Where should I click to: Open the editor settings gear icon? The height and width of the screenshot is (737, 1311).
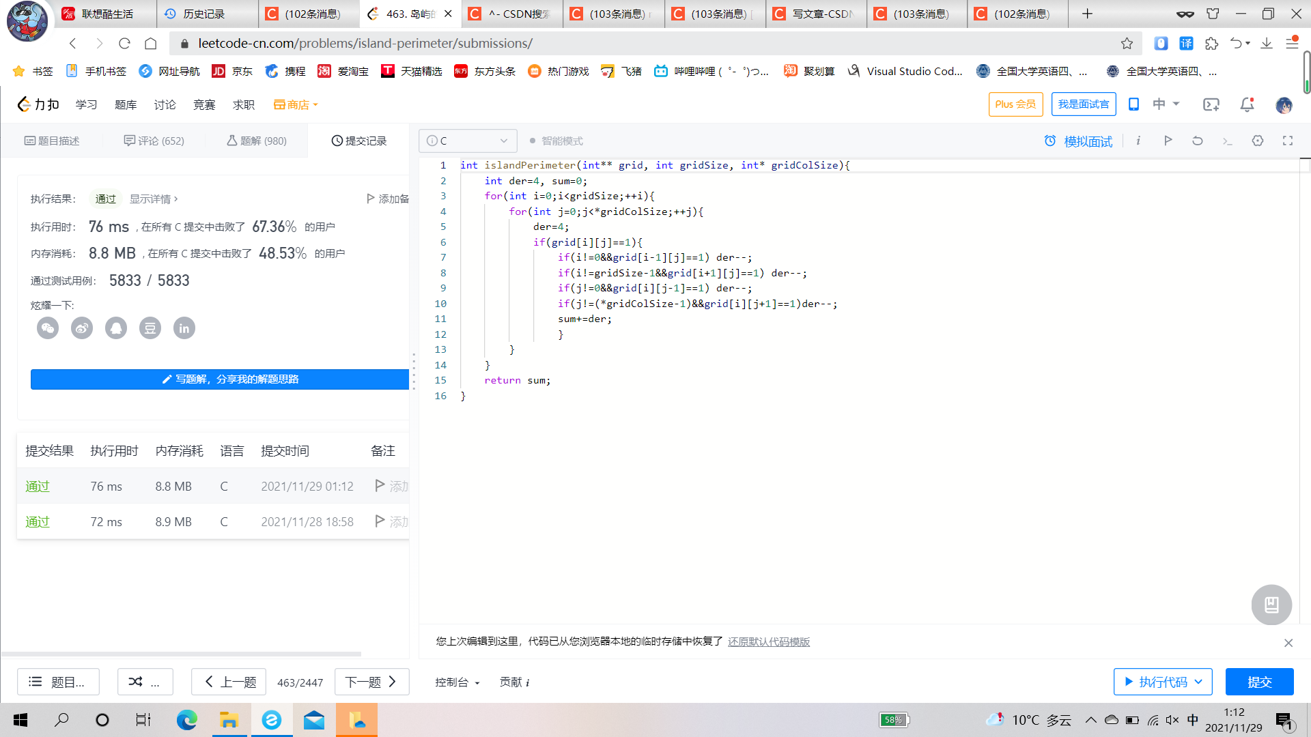pyautogui.click(x=1257, y=141)
